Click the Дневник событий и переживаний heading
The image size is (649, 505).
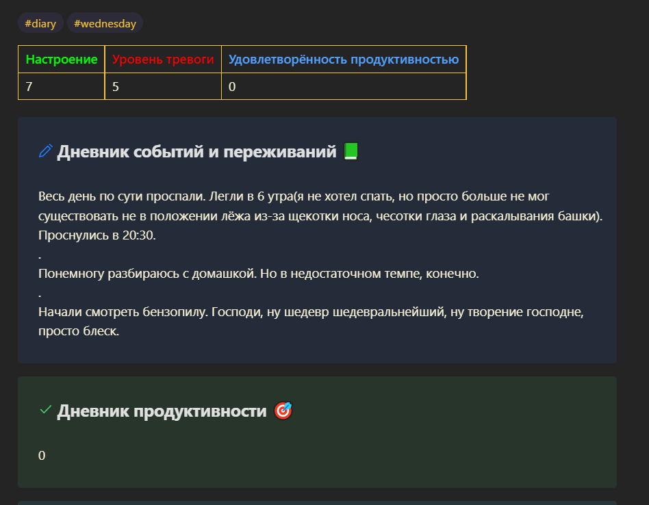pos(196,152)
